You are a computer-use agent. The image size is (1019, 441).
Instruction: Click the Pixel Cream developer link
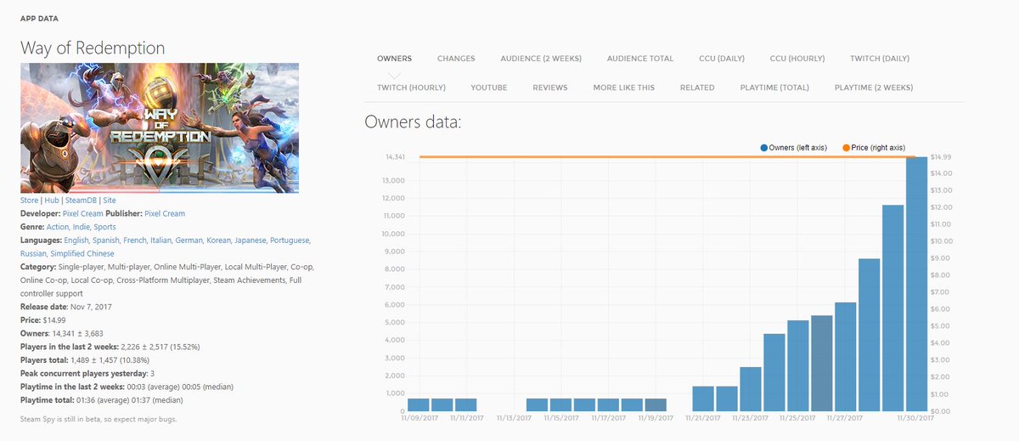[82, 213]
